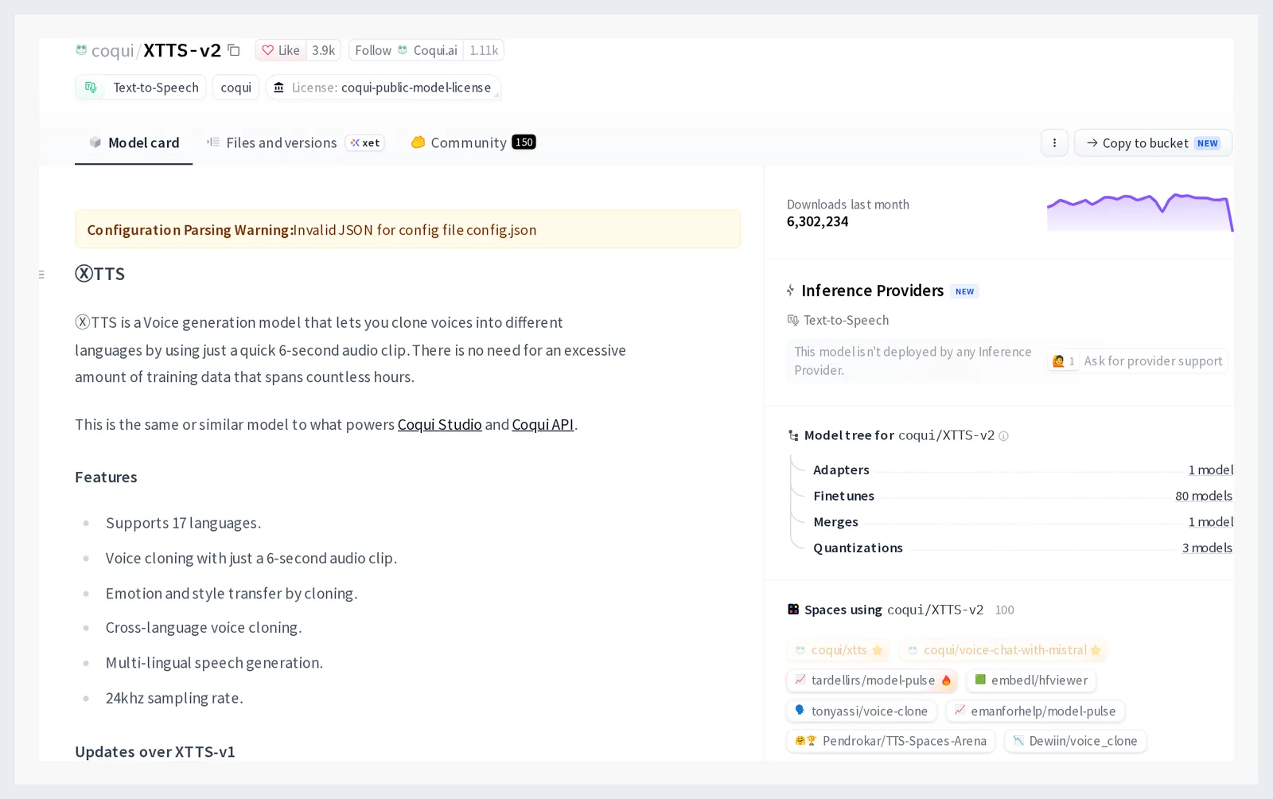Open the Adapters row in model tree
1273x799 pixels.
click(x=1022, y=470)
